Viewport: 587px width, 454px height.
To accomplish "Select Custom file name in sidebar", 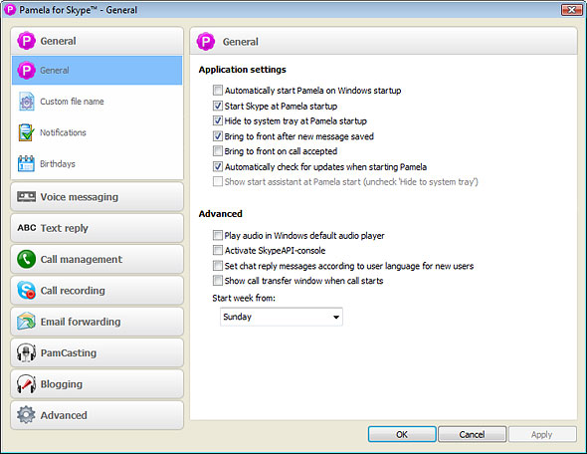I will (x=97, y=102).
